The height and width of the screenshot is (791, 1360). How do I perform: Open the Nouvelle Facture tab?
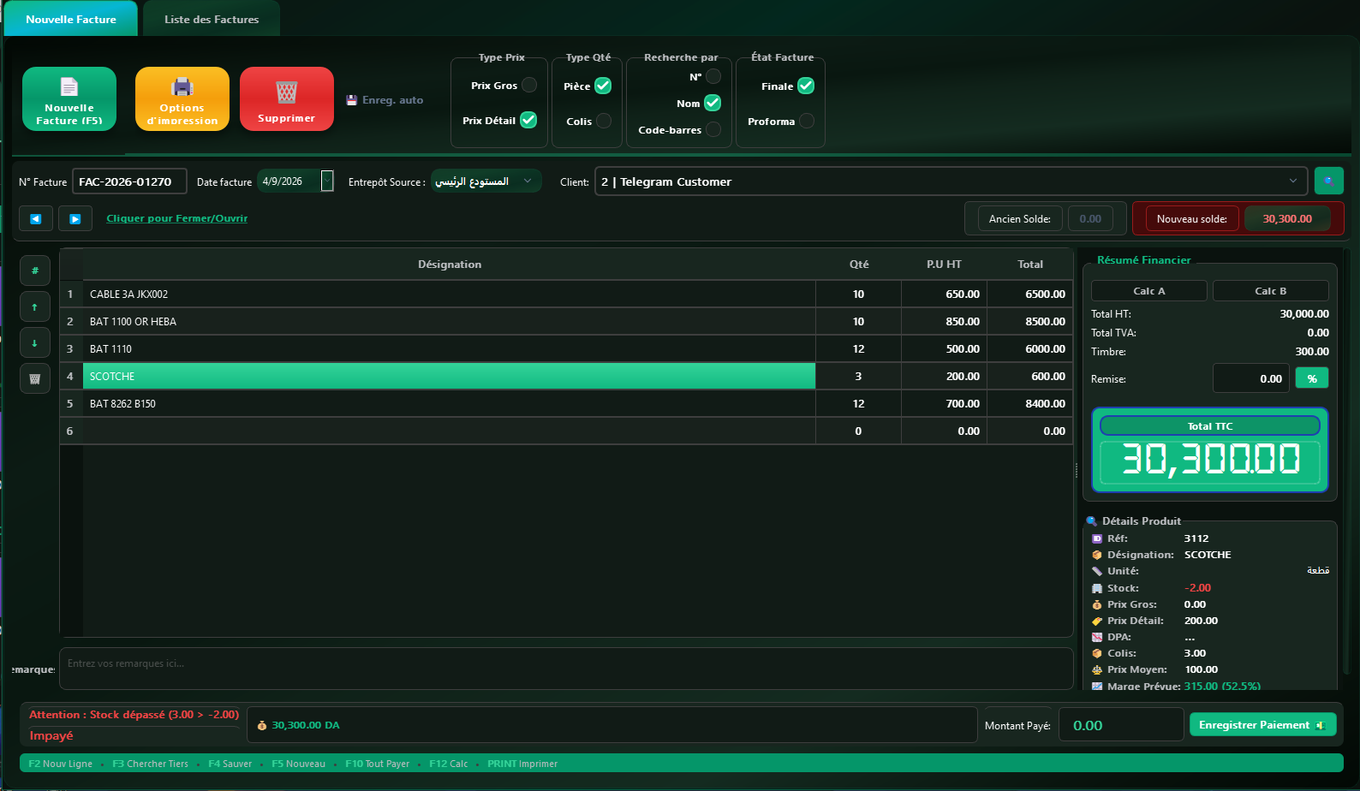tap(70, 19)
